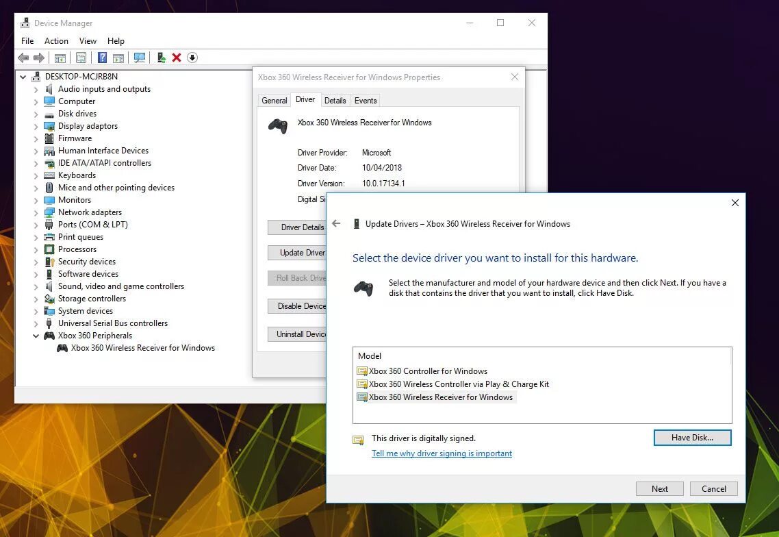
Task: Expand Universal Serial Bus controllers
Action: (36, 324)
